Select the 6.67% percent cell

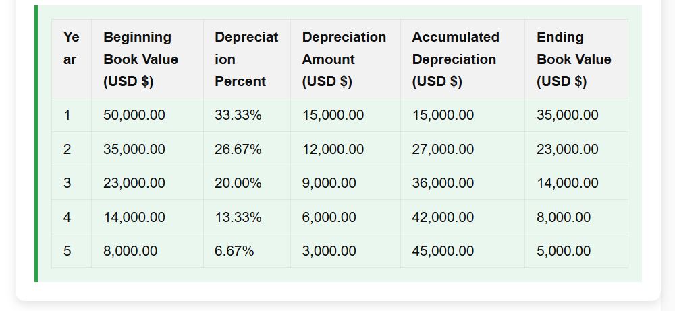click(x=246, y=251)
